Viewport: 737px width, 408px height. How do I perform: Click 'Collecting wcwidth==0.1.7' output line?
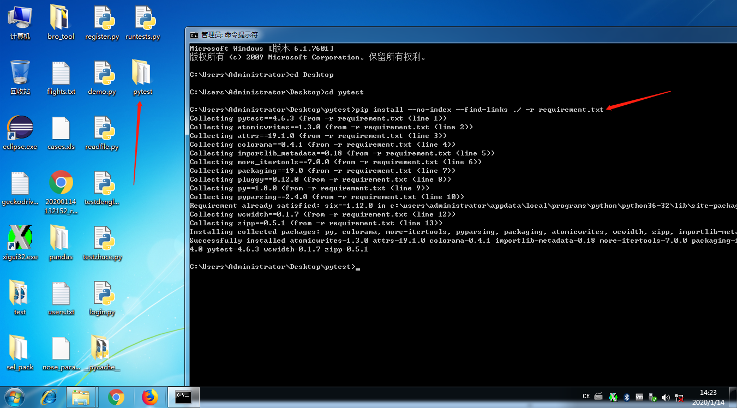(x=322, y=214)
